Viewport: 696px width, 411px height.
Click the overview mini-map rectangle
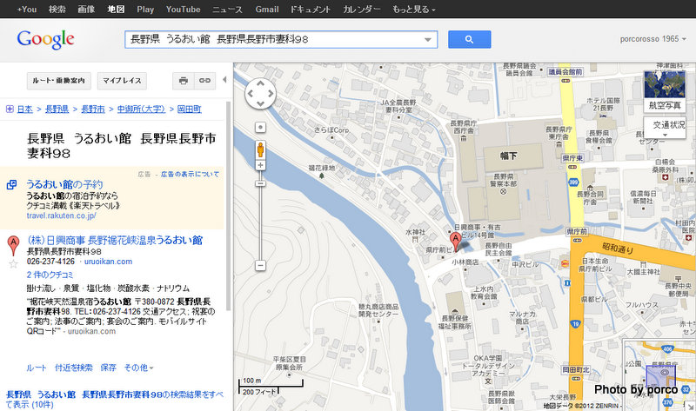pyautogui.click(x=660, y=378)
